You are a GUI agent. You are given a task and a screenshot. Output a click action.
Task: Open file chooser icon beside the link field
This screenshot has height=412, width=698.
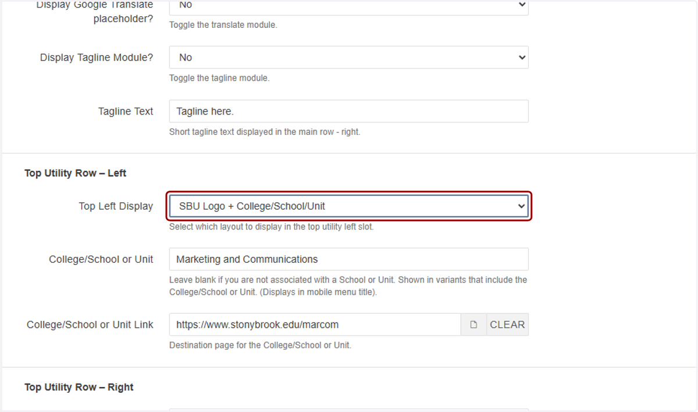point(473,325)
